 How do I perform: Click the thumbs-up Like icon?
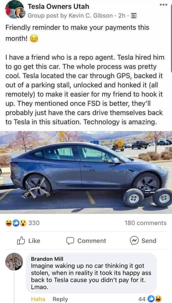pyautogui.click(x=21, y=241)
